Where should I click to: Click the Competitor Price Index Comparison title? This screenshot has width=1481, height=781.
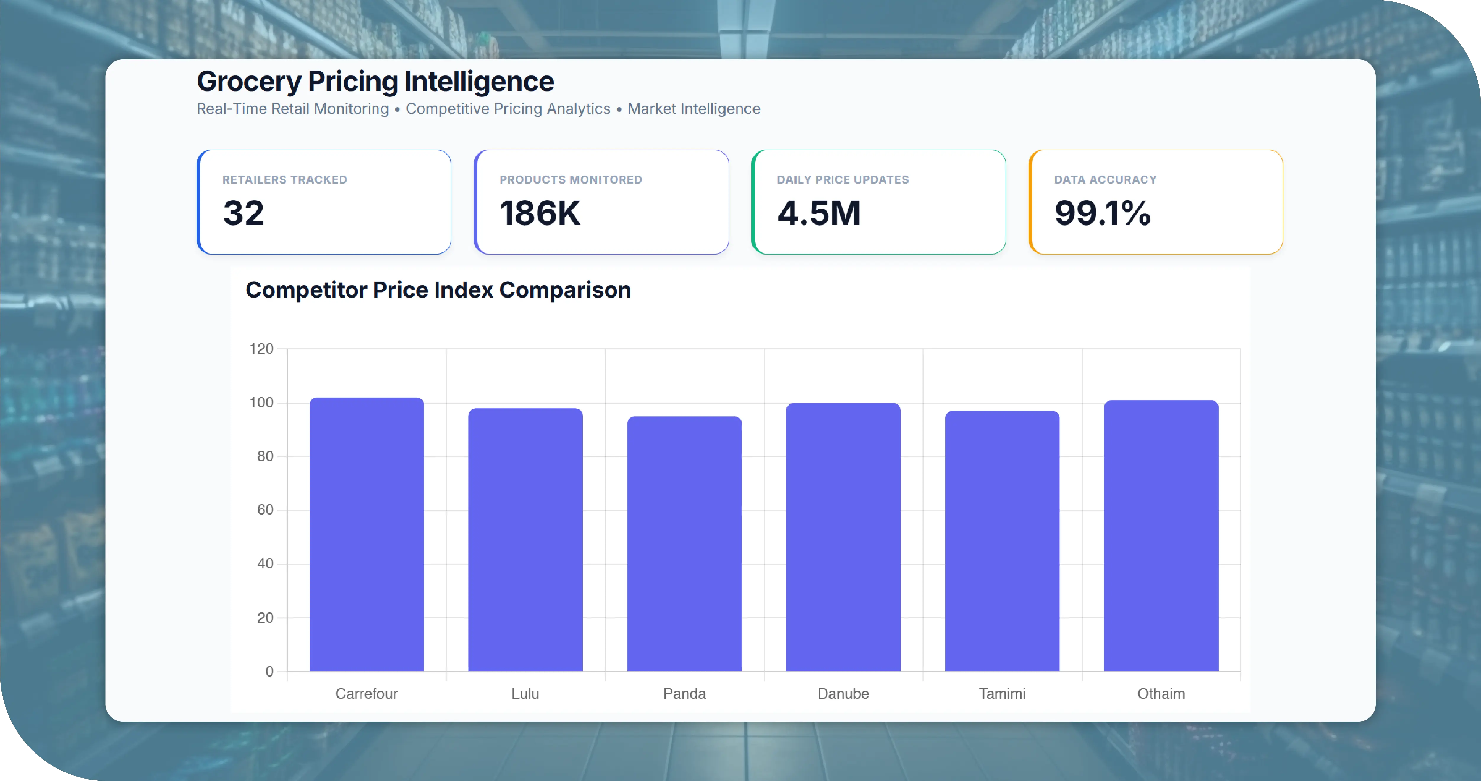(438, 290)
